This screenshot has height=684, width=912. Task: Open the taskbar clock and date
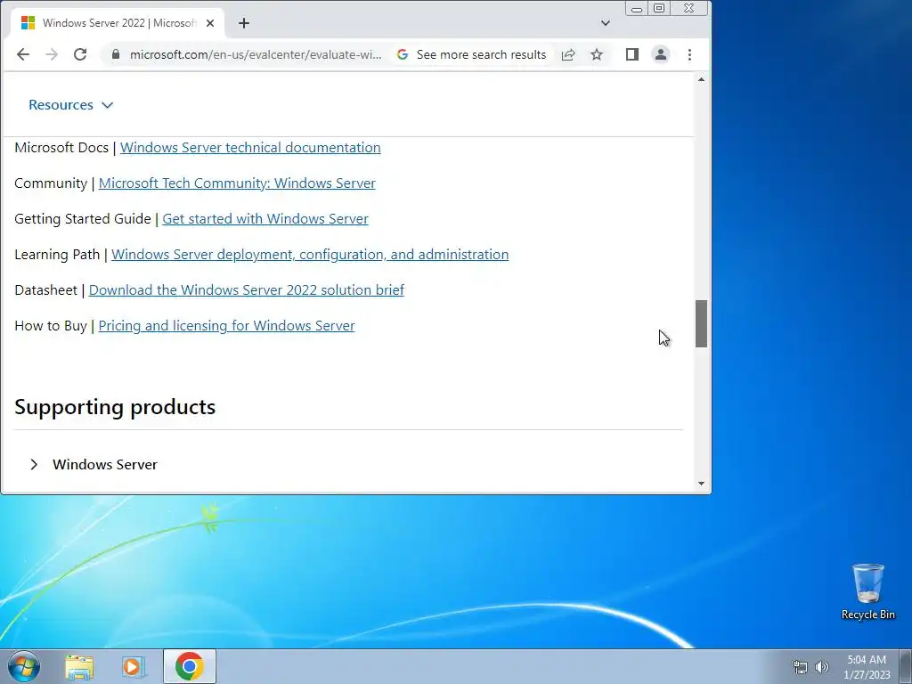(x=867, y=667)
